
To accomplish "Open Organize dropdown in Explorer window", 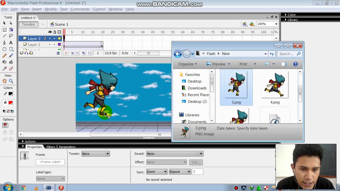I will pyautogui.click(x=188, y=64).
